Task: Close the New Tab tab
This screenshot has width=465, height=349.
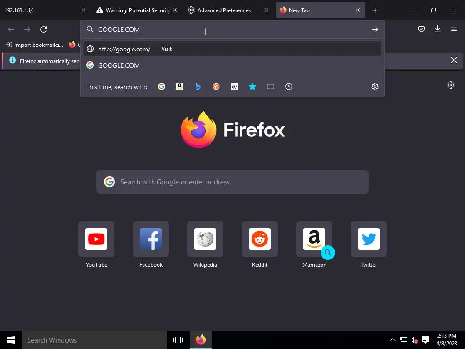Action: point(358,10)
